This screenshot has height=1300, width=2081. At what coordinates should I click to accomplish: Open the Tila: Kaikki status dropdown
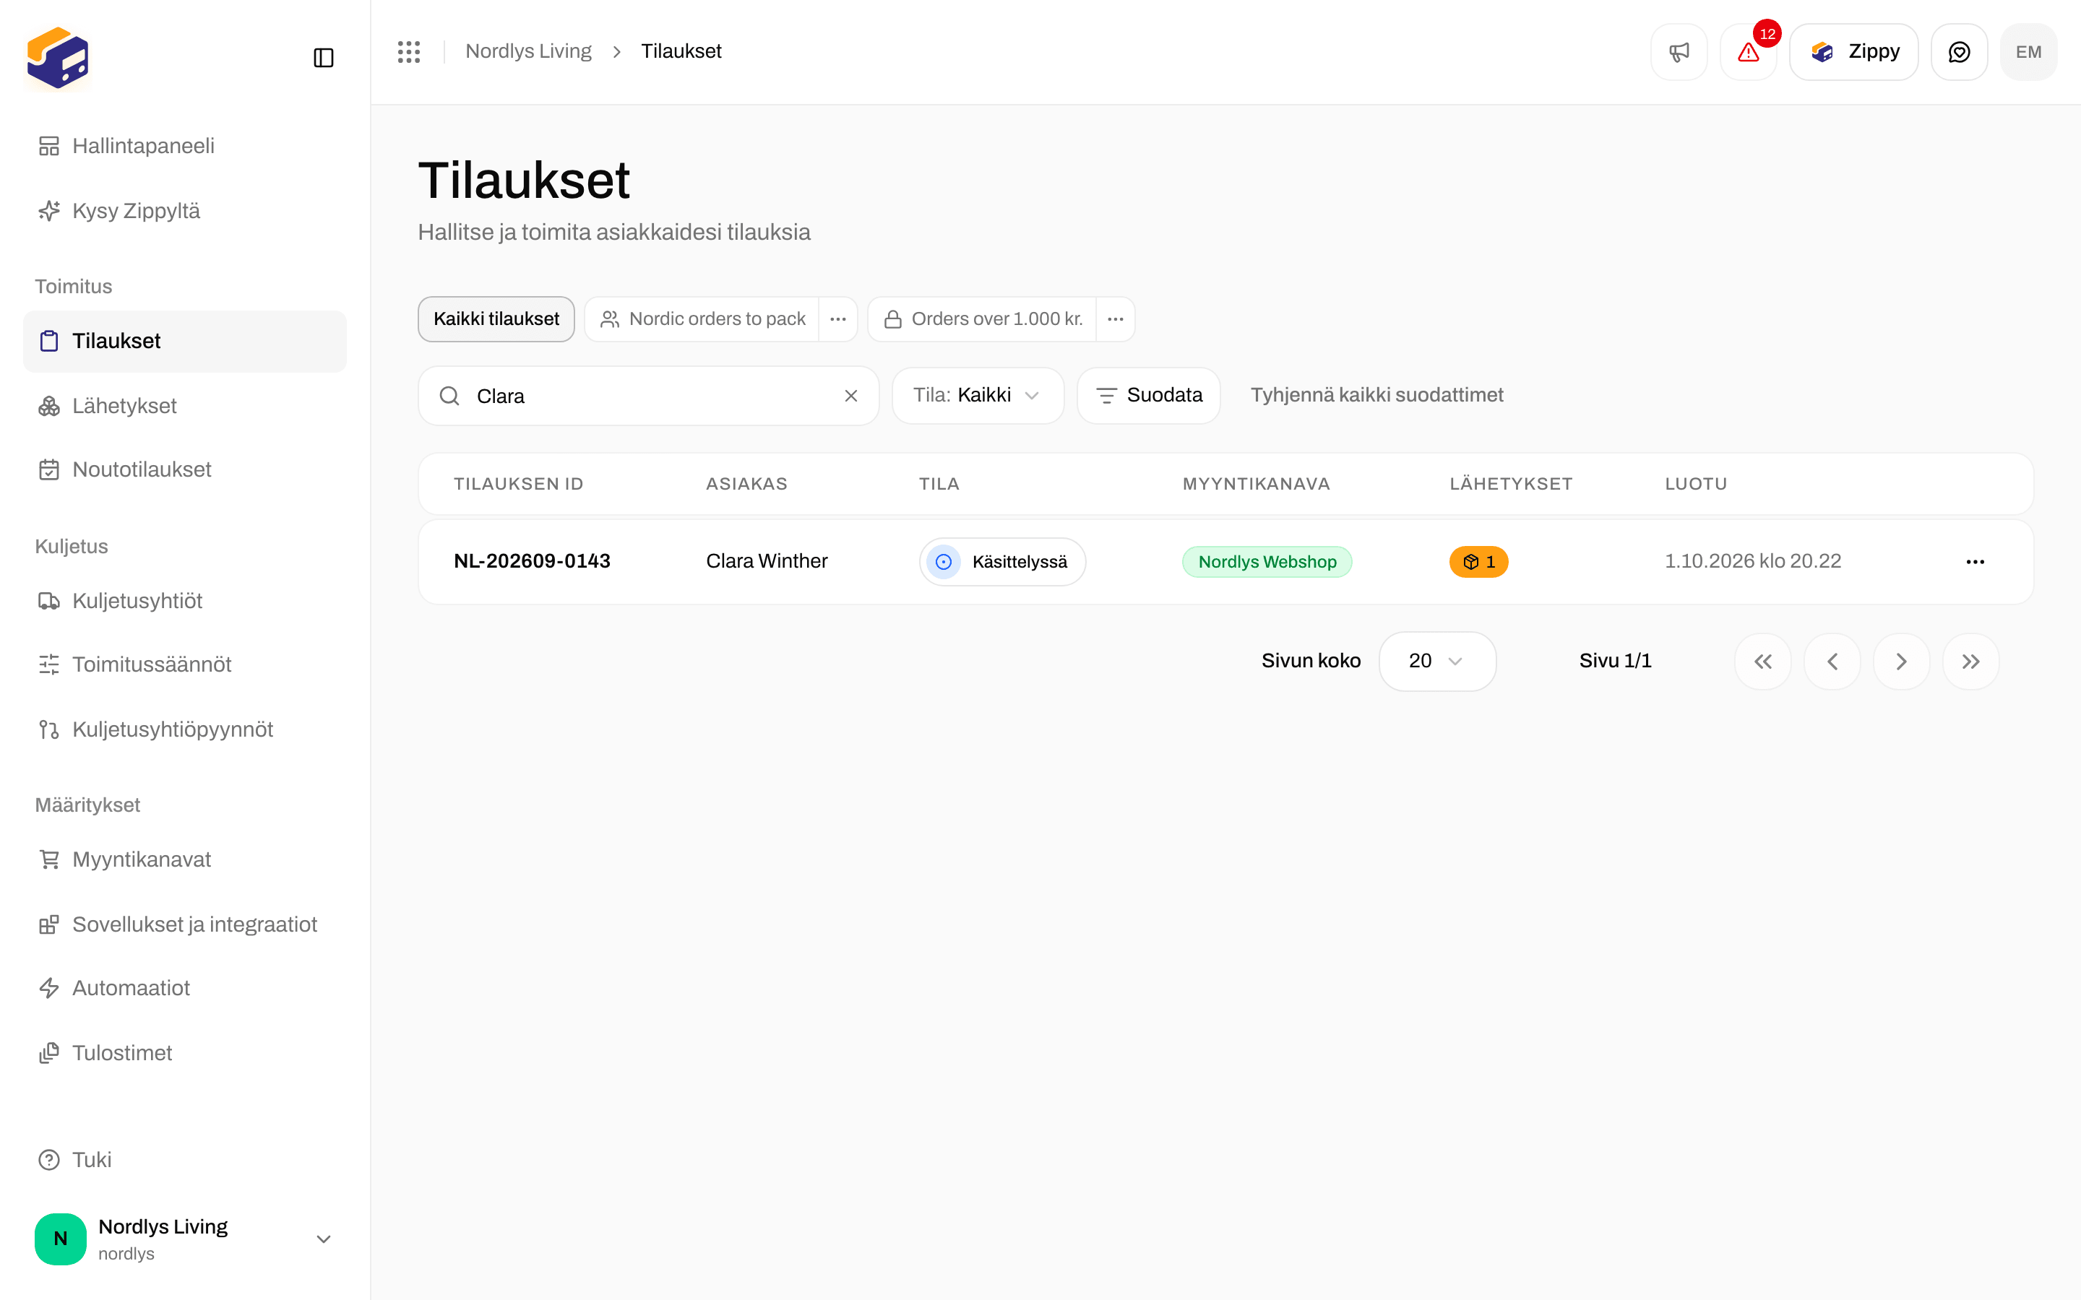coord(978,396)
